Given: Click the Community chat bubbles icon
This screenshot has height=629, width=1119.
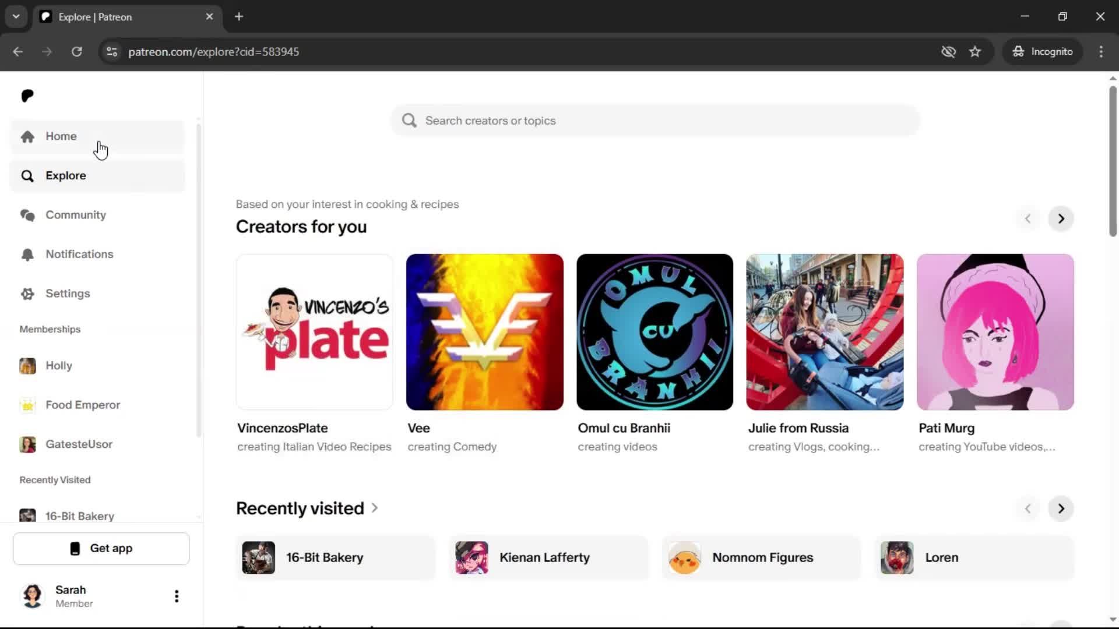Looking at the screenshot, I should coord(27,215).
